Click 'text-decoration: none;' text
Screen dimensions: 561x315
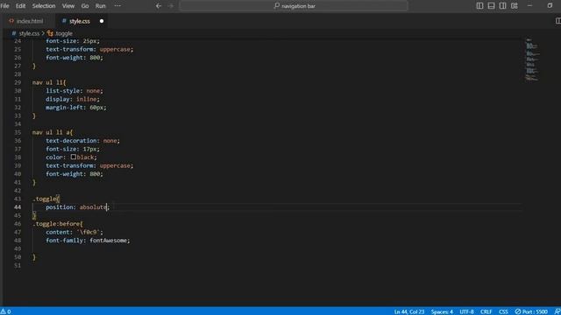[82, 141]
